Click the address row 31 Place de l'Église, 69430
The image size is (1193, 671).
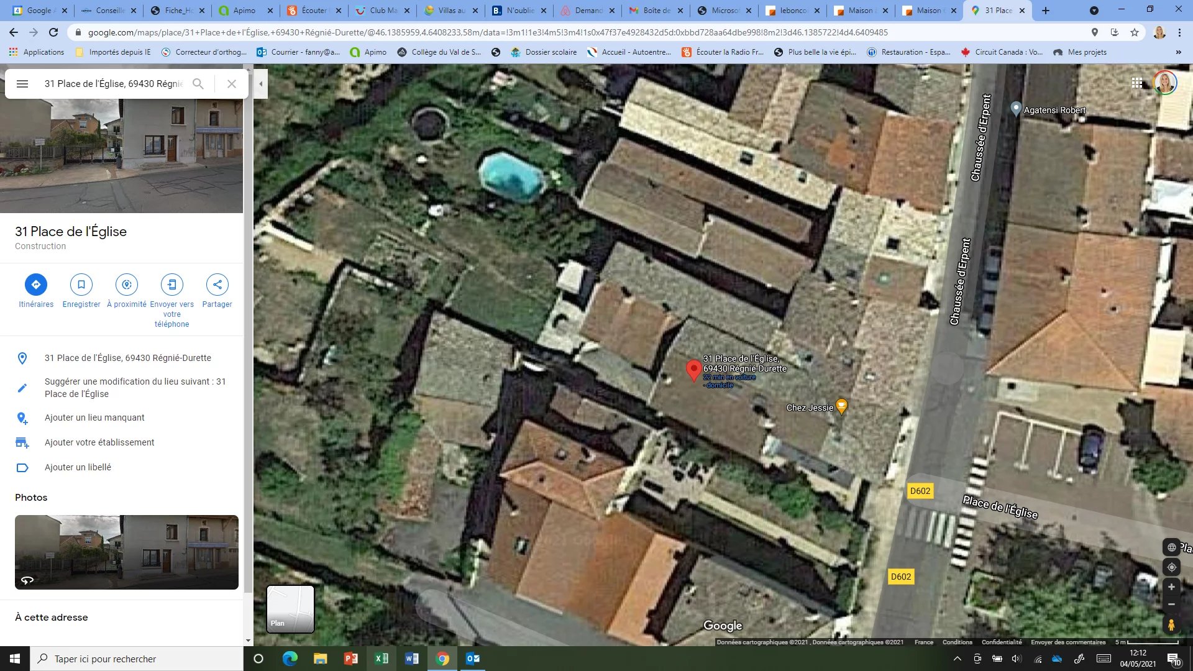pos(122,358)
